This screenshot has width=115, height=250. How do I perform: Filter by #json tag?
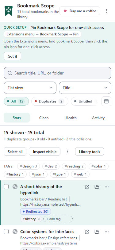(x=38, y=174)
